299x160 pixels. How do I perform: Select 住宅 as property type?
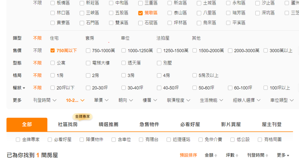[x=54, y=38]
